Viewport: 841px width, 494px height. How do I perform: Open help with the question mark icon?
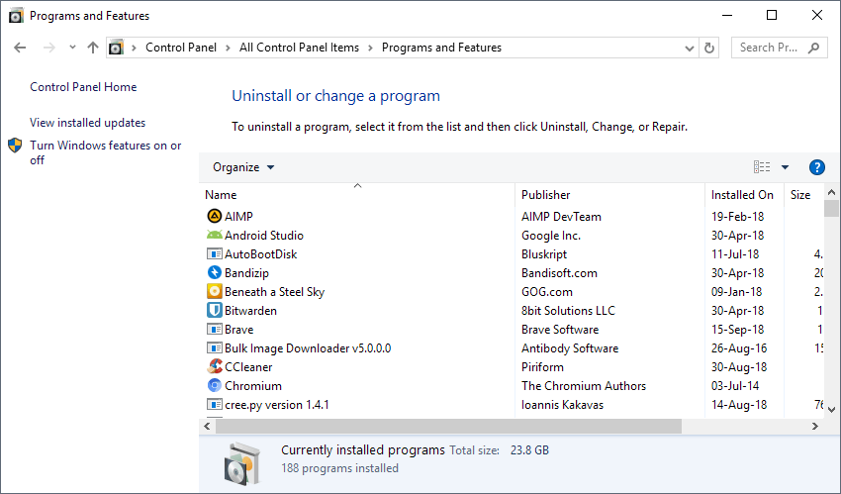pyautogui.click(x=816, y=167)
